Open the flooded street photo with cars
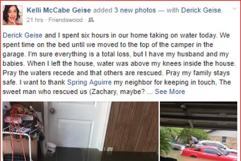Viewport: 241px width, 161px height. point(199,131)
